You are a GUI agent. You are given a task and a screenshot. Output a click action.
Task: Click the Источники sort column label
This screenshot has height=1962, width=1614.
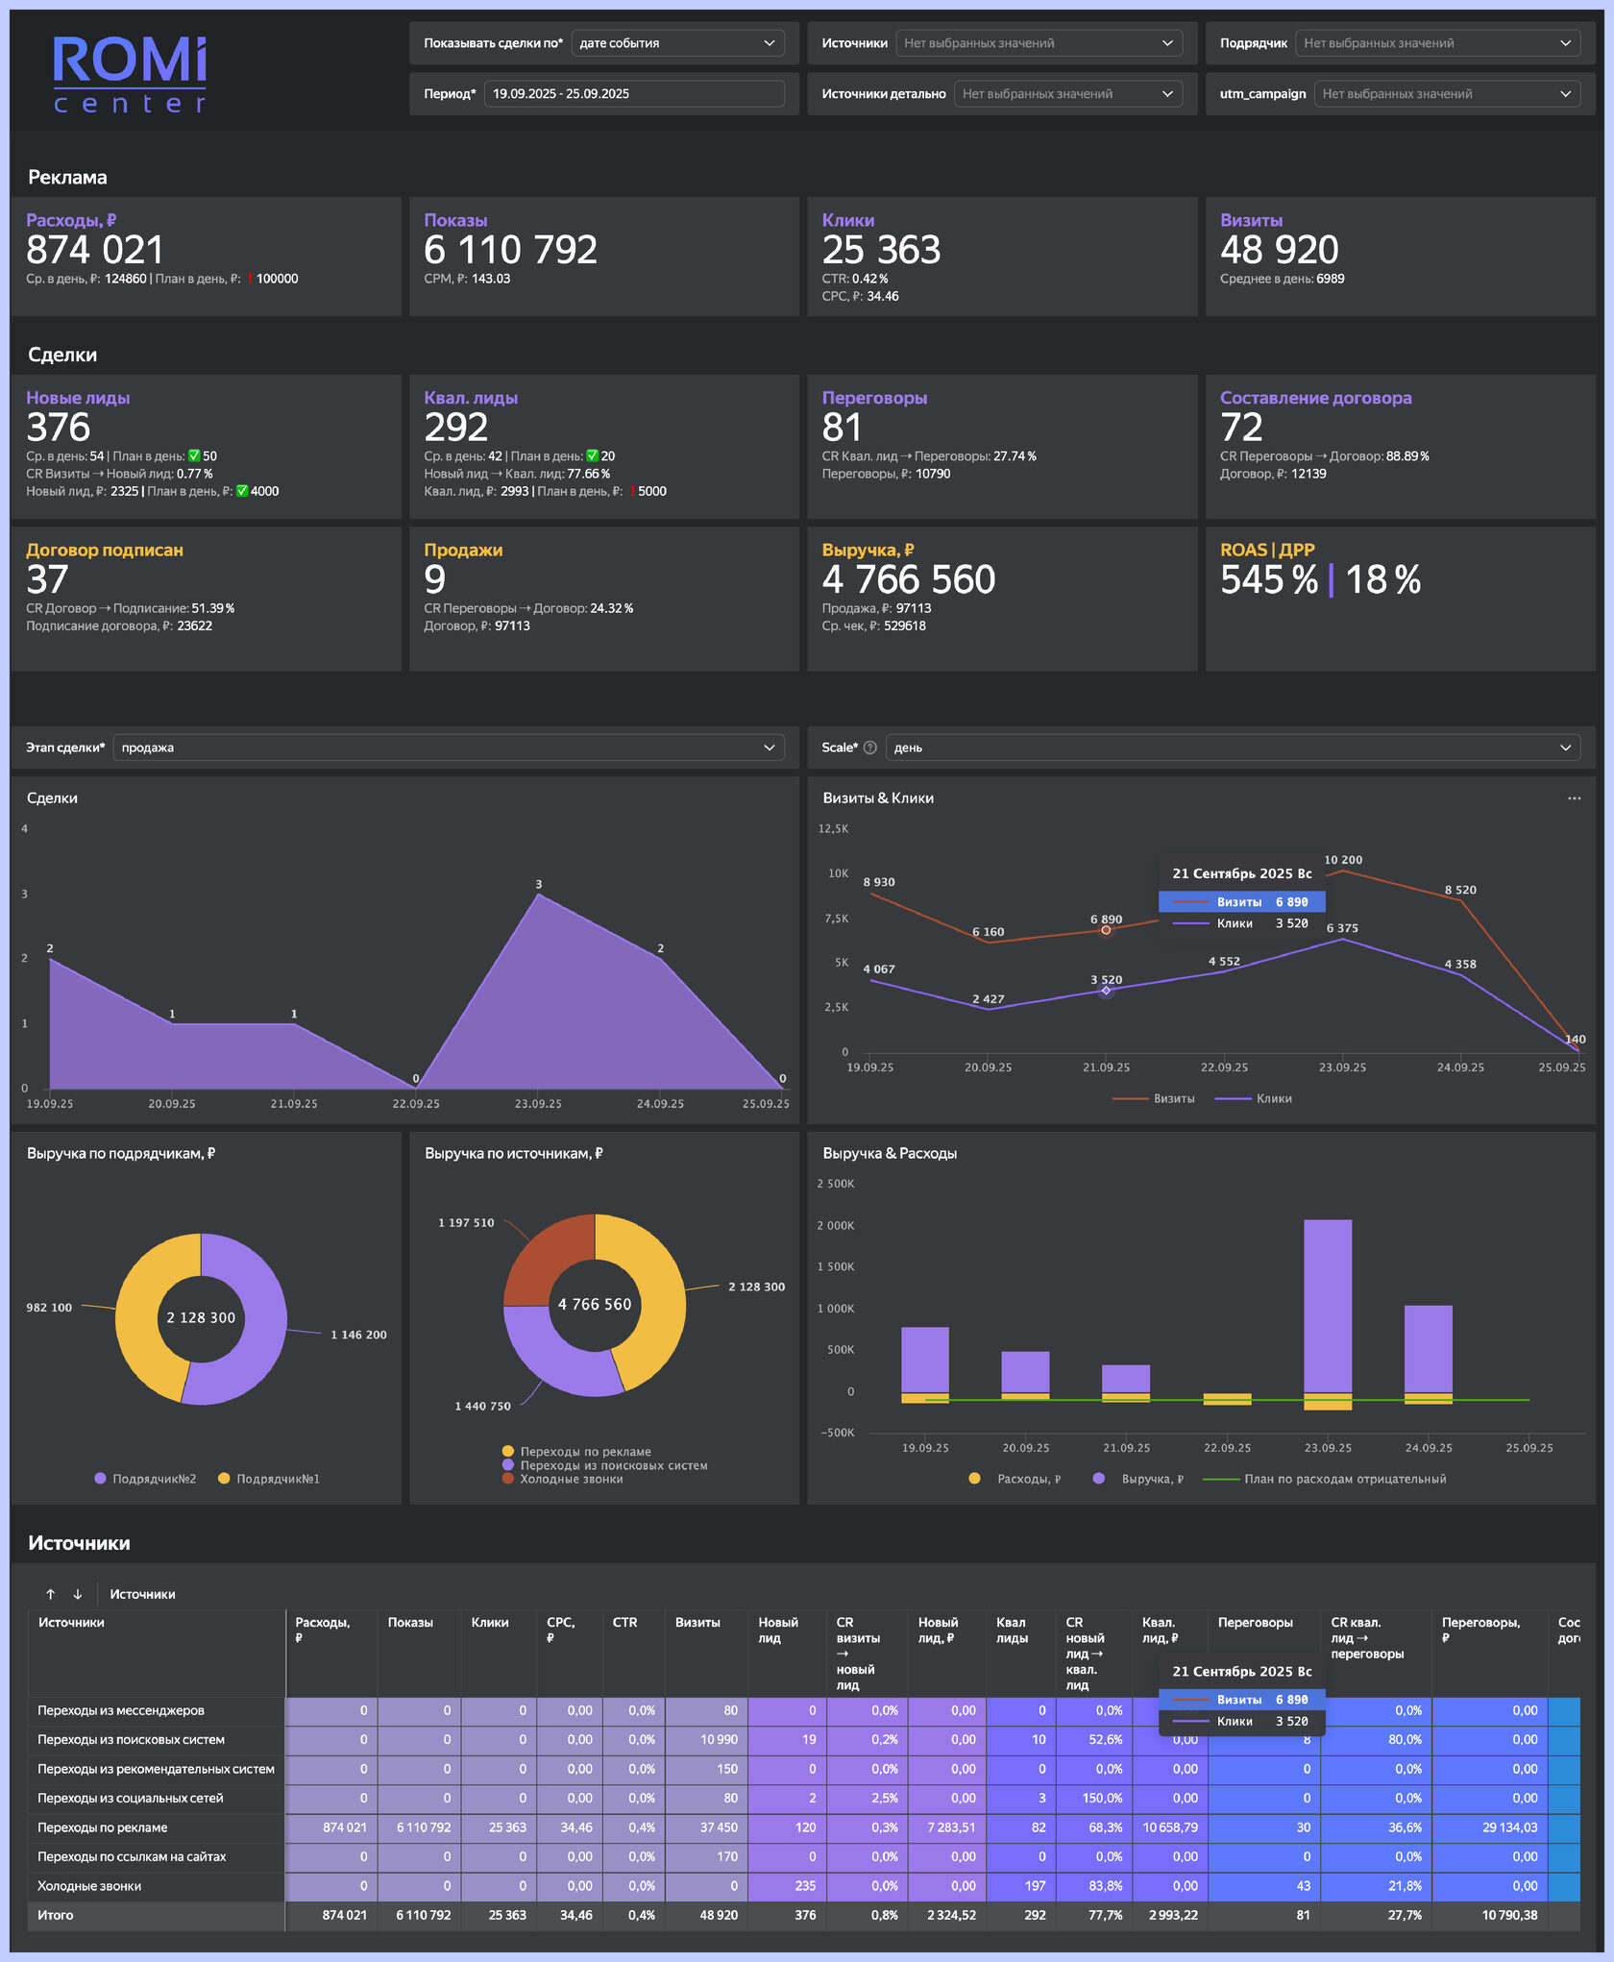click(142, 1594)
